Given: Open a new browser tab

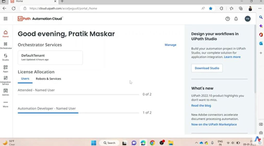Looking at the screenshot, I should (62, 1).
